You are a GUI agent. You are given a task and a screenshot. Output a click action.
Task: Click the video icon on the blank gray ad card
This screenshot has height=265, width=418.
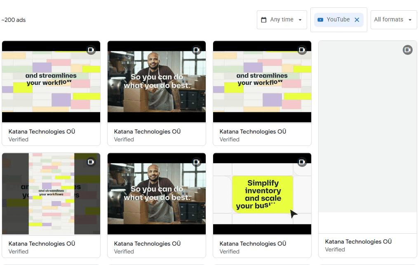pyautogui.click(x=408, y=50)
